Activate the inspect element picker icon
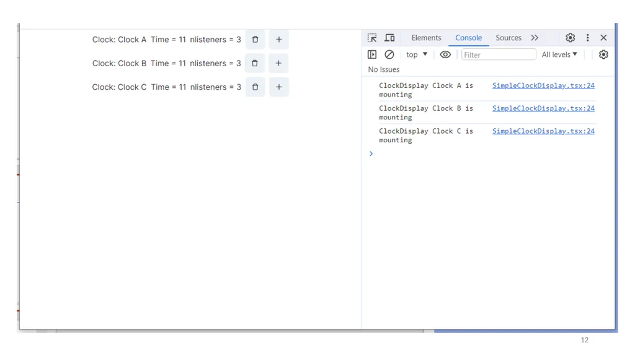Screen dimensions: 635x356 [372, 38]
